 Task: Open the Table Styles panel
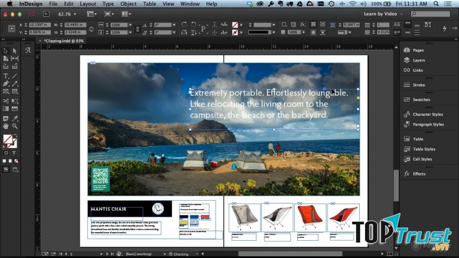[x=424, y=149]
